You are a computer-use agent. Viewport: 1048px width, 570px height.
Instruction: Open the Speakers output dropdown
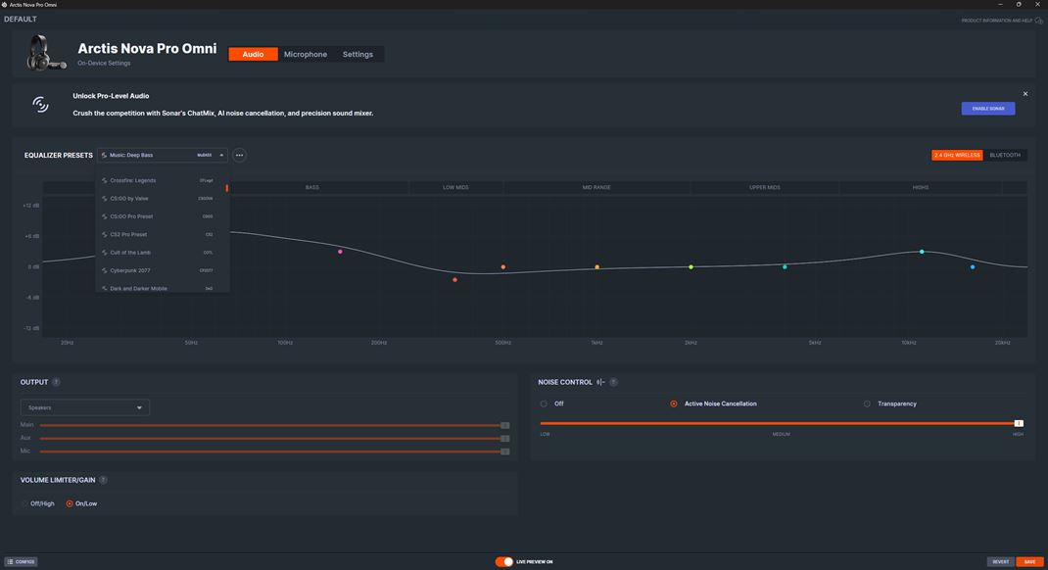coord(85,407)
